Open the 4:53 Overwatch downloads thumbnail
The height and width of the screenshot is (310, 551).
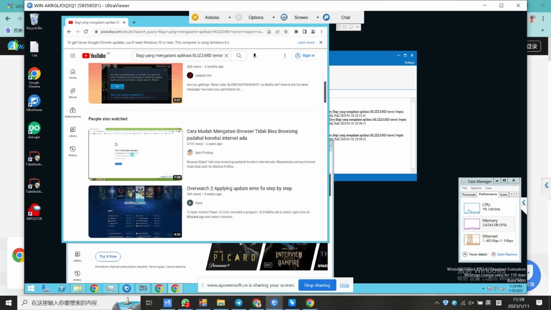(136, 211)
